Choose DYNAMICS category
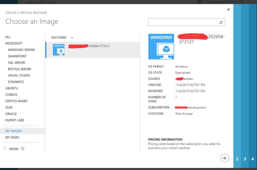The height and width of the screenshot is (170, 257). click(x=16, y=82)
